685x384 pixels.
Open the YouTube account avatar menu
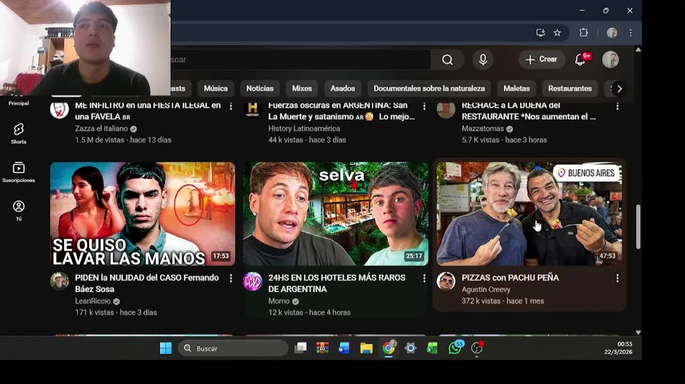coord(610,60)
